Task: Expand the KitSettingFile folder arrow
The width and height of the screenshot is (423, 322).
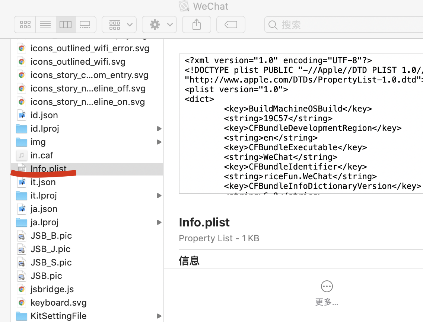Action: 159,316
